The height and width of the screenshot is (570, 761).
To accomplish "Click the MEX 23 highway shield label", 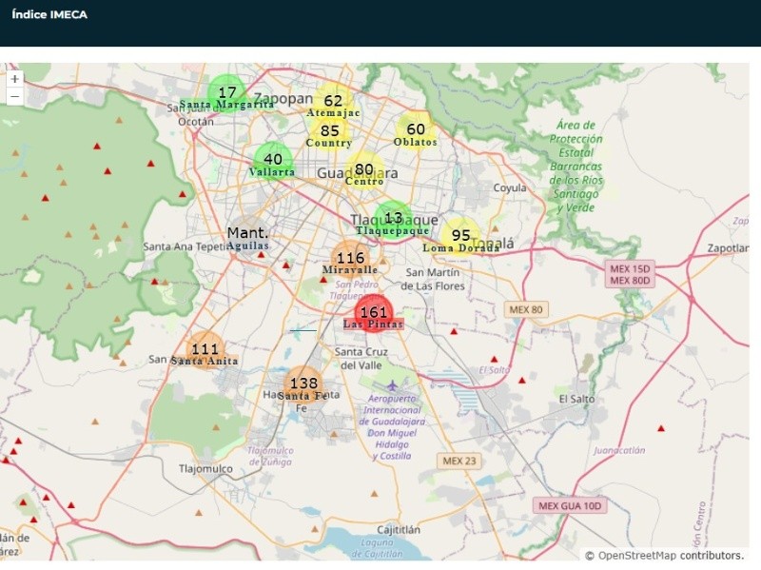I will pos(460,461).
